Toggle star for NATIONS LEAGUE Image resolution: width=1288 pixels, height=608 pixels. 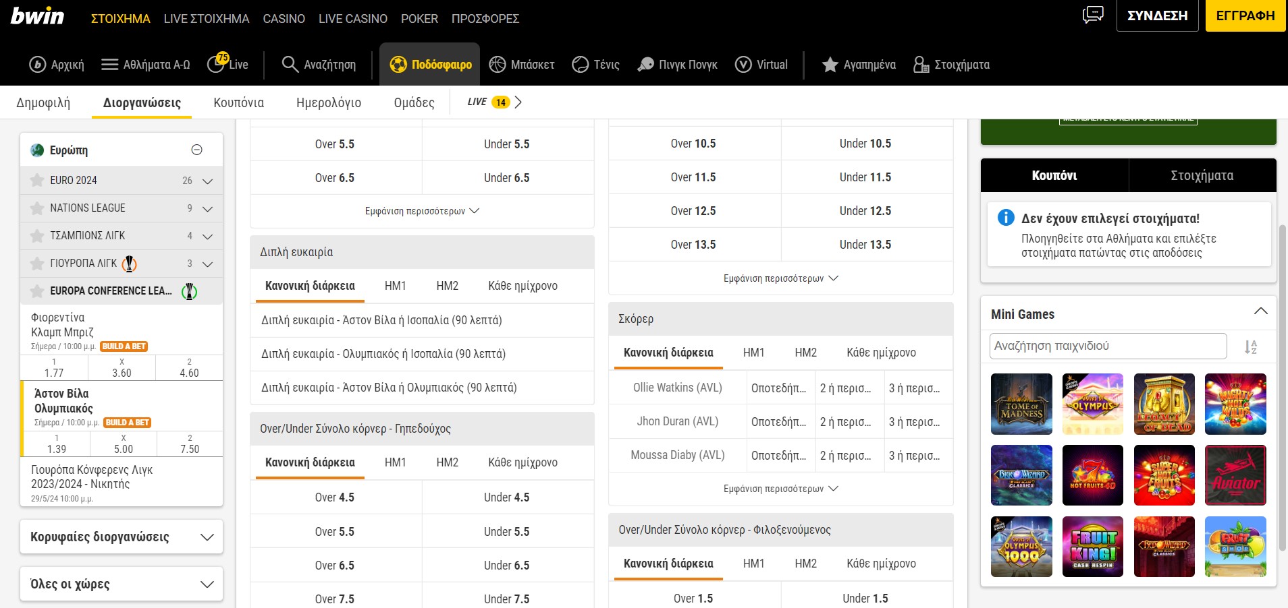click(x=37, y=208)
